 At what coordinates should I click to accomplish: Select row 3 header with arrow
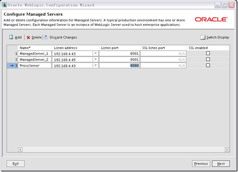[13, 65]
